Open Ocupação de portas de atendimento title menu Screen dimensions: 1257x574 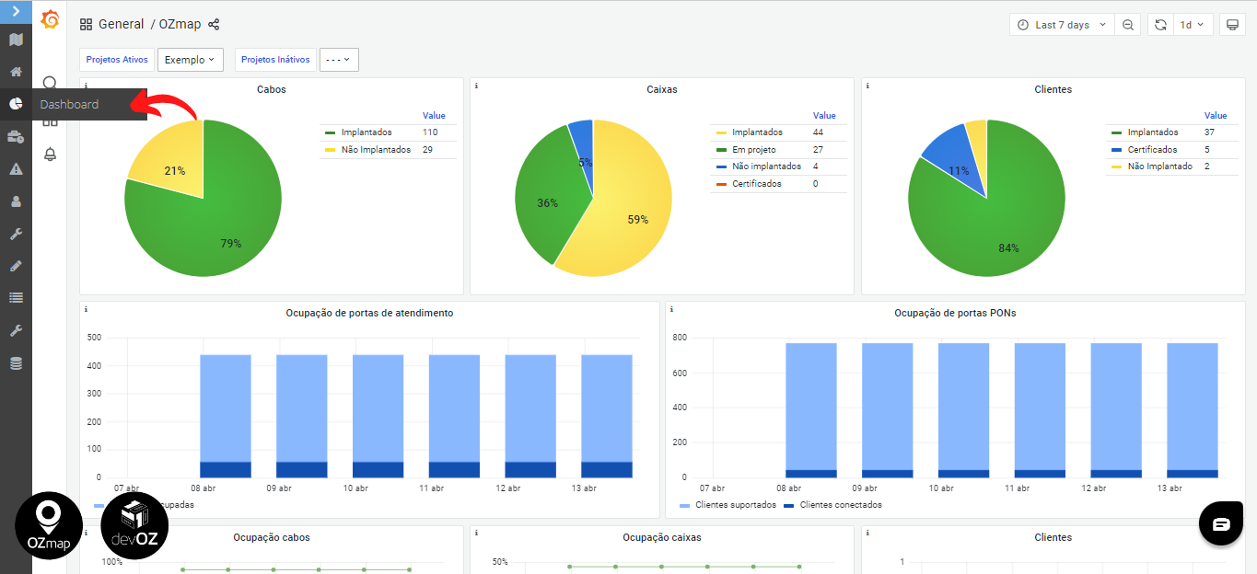(370, 313)
